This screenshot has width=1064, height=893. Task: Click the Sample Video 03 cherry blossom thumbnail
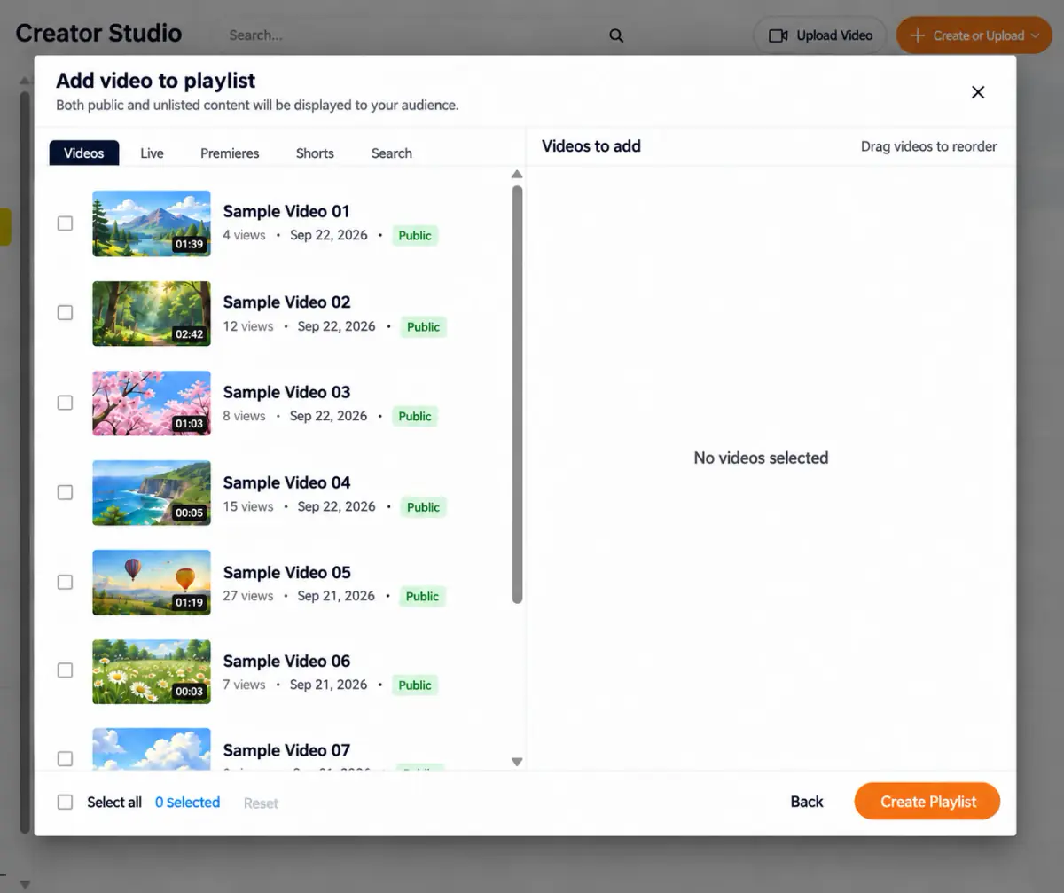pyautogui.click(x=152, y=403)
